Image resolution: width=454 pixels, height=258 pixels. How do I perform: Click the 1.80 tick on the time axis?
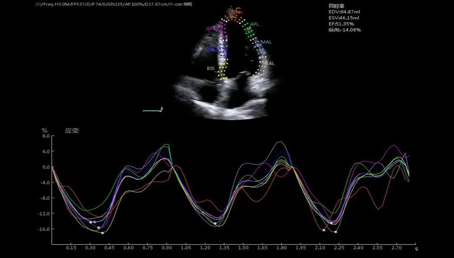(281, 248)
